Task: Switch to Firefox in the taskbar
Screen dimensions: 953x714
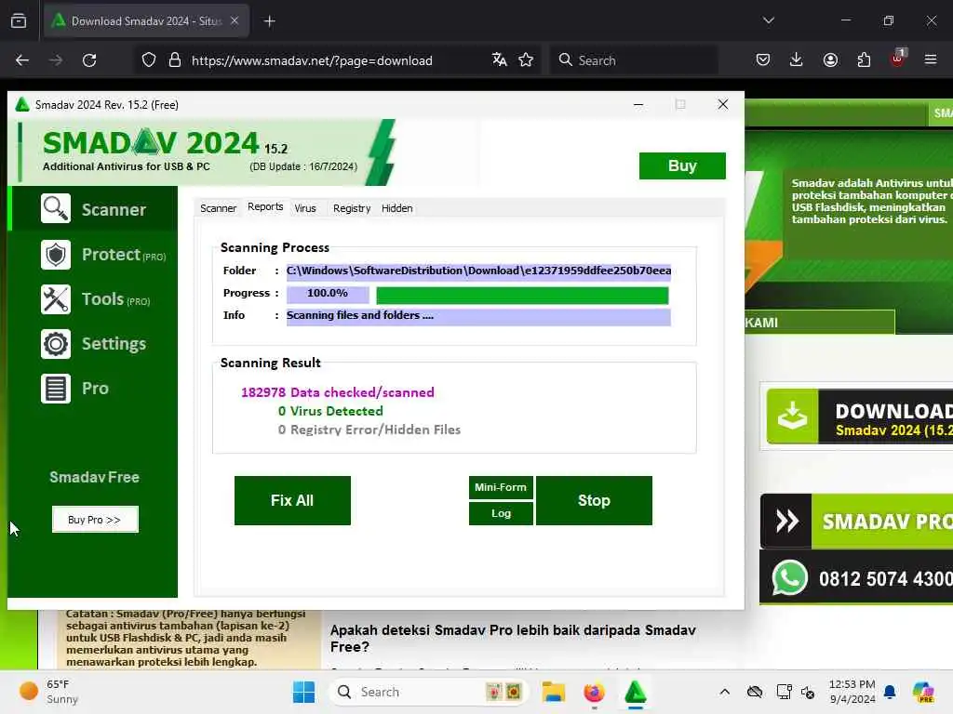Action: (x=594, y=692)
